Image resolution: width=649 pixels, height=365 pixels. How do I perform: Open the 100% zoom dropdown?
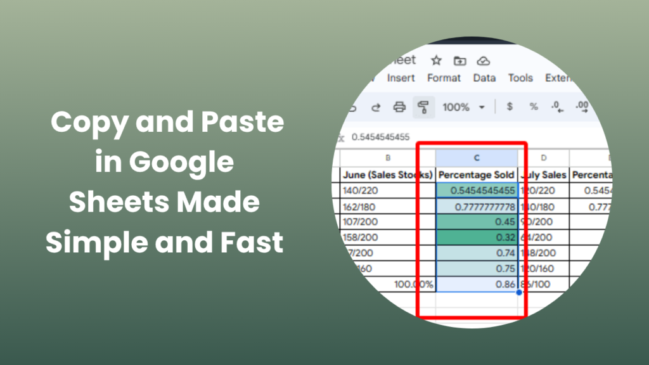463,107
